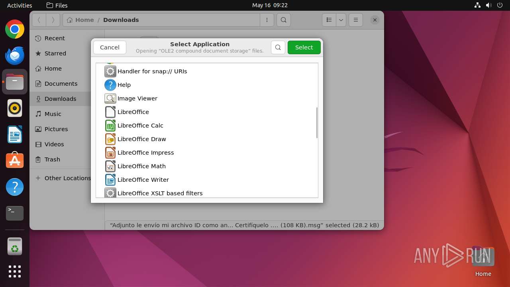Launch Thunderbird Mail from dock

point(15,56)
